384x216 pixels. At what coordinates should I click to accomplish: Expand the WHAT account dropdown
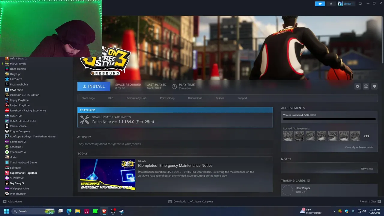pyautogui.click(x=346, y=4)
